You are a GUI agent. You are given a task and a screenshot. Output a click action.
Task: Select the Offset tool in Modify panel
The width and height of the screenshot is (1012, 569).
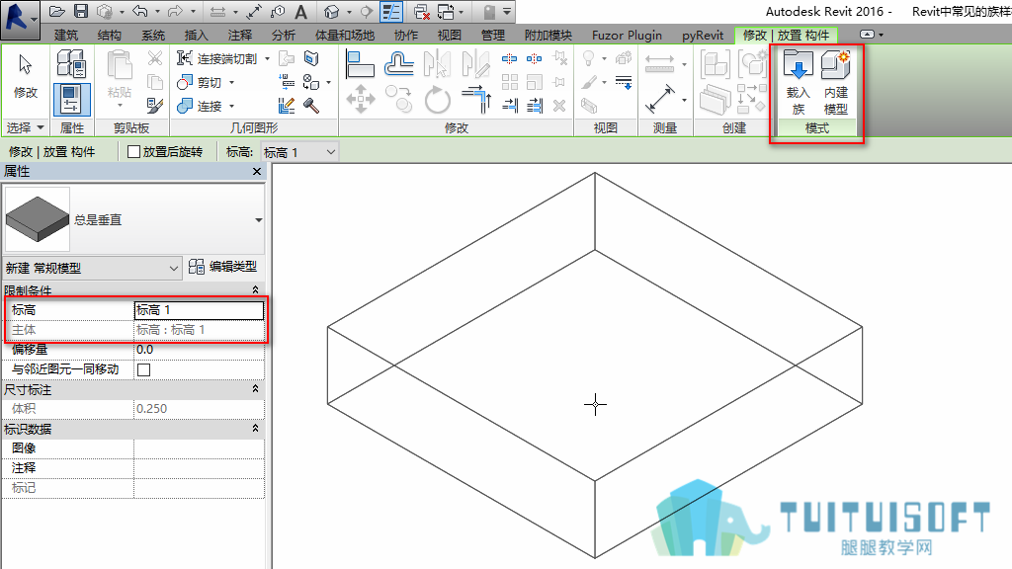coord(399,64)
